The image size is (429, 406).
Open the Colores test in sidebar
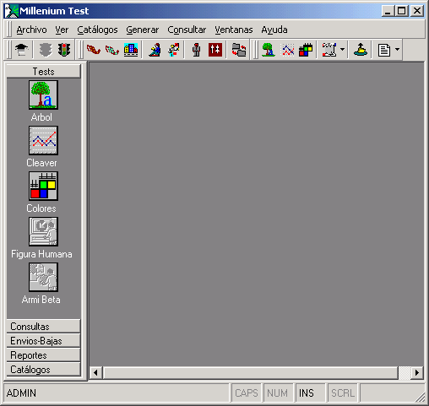pyautogui.click(x=43, y=186)
